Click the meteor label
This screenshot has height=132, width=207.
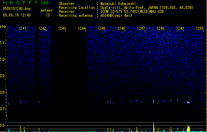pyautogui.click(x=47, y=10)
